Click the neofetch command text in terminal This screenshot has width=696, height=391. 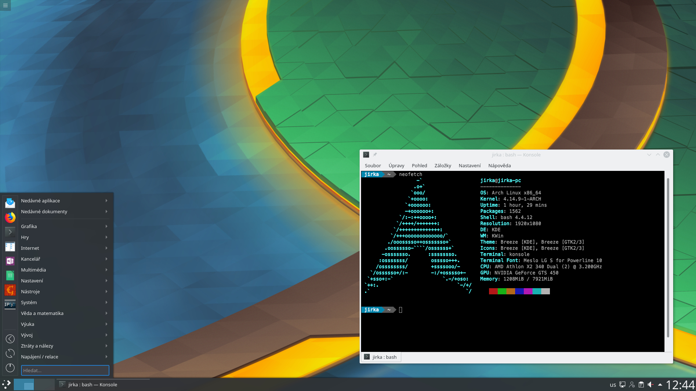[410, 174]
